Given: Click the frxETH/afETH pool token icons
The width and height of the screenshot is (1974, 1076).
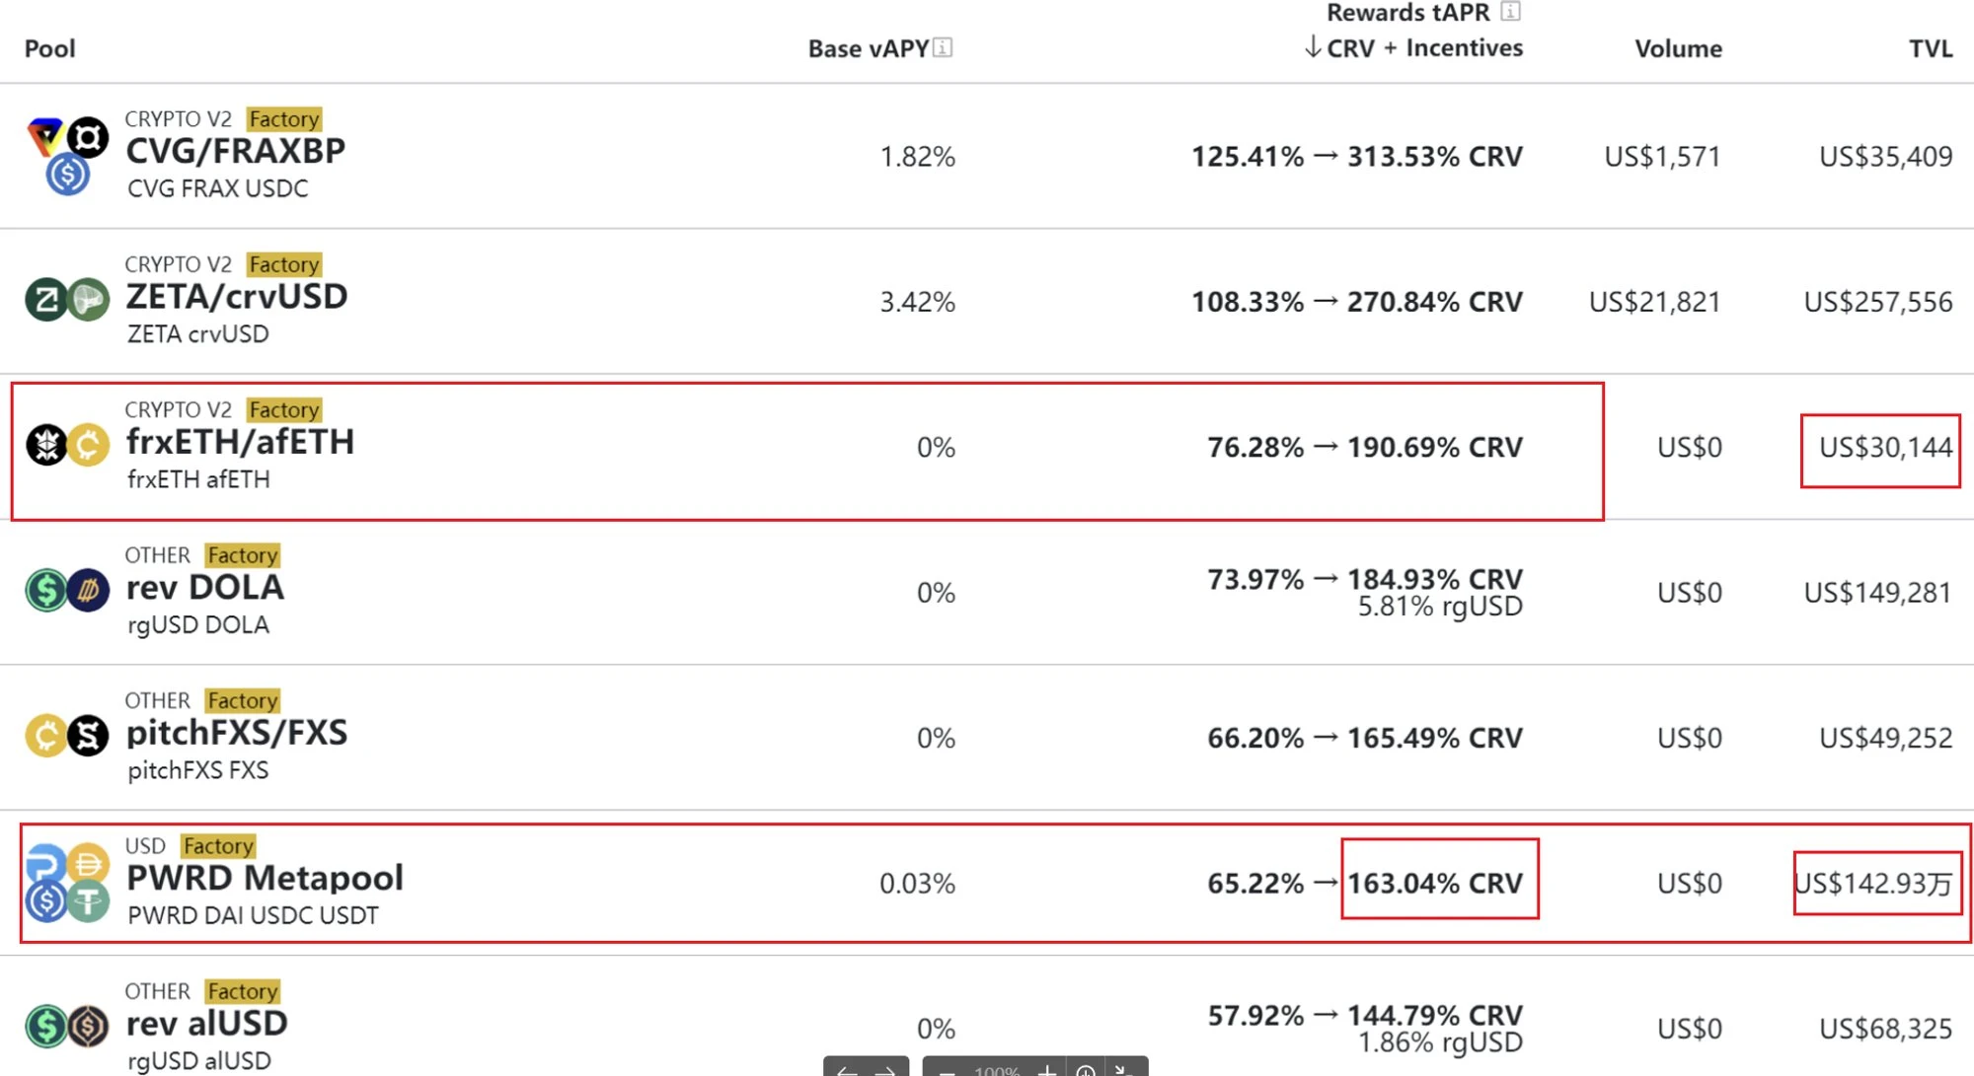Looking at the screenshot, I should [67, 445].
